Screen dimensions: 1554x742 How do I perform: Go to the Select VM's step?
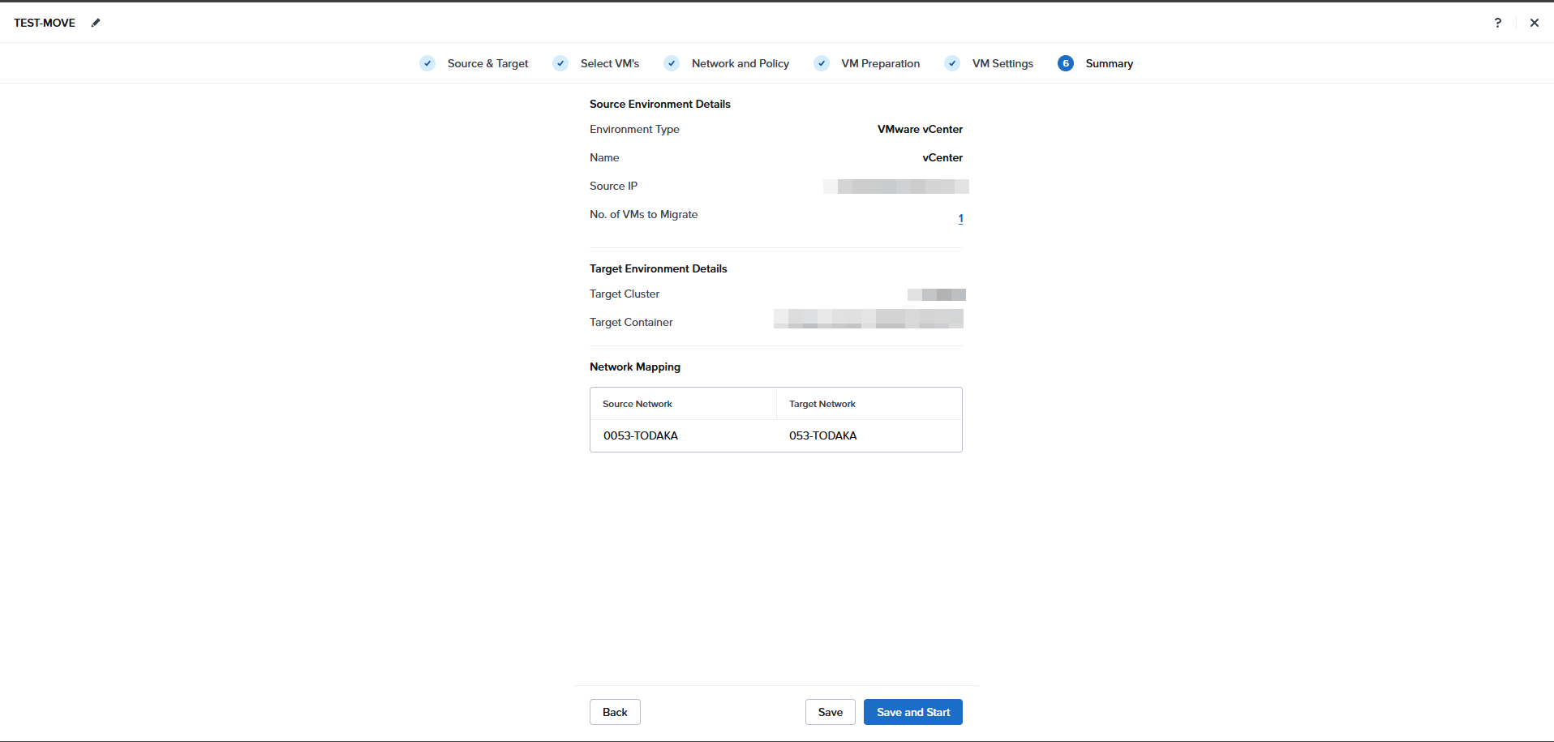[x=610, y=63]
